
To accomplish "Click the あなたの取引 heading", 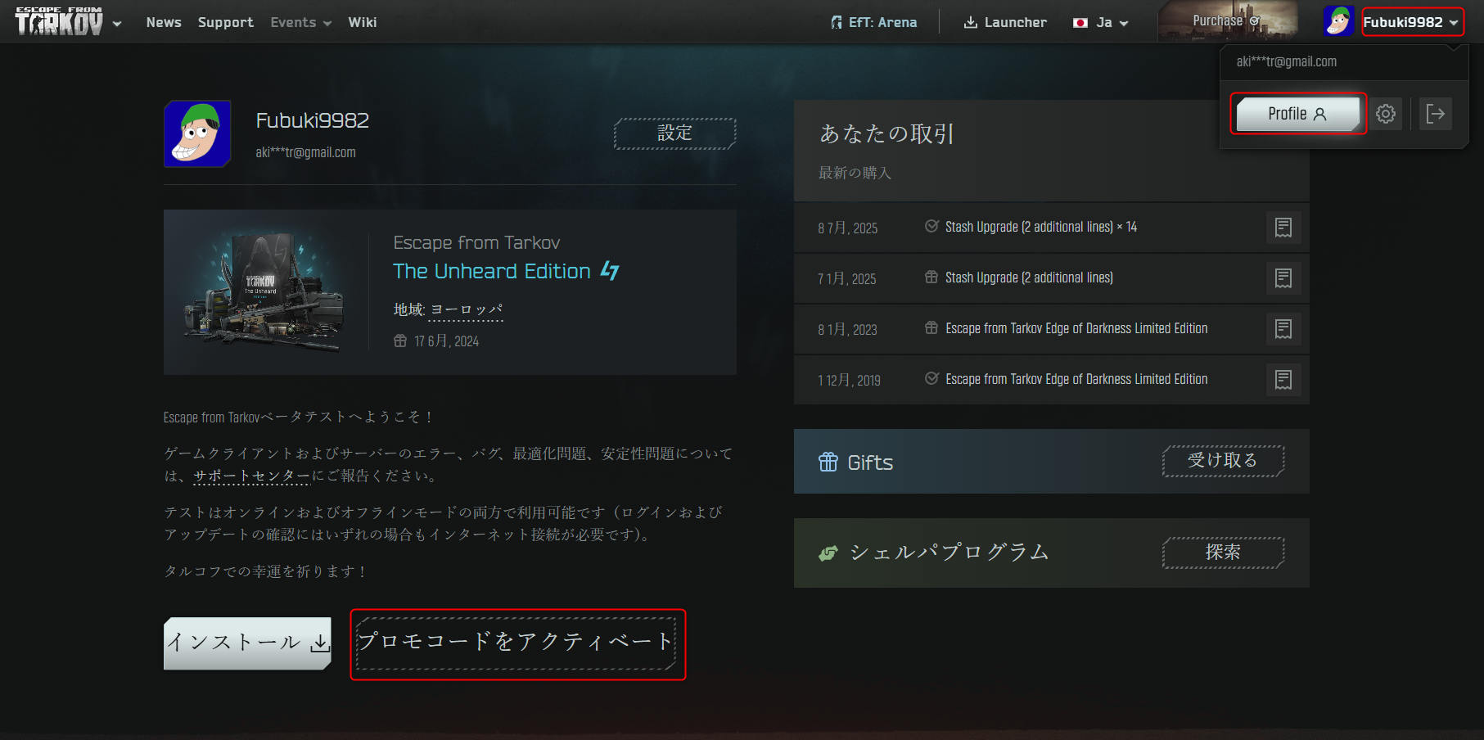I will click(886, 133).
